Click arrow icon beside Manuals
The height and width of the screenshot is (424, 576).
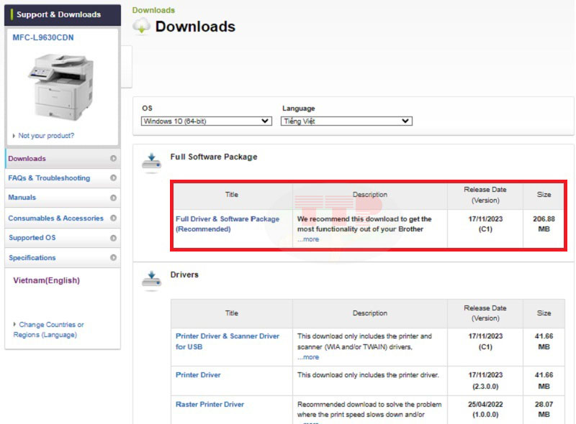tap(113, 198)
